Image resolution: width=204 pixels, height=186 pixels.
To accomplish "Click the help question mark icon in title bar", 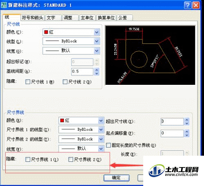I will 187,5.
